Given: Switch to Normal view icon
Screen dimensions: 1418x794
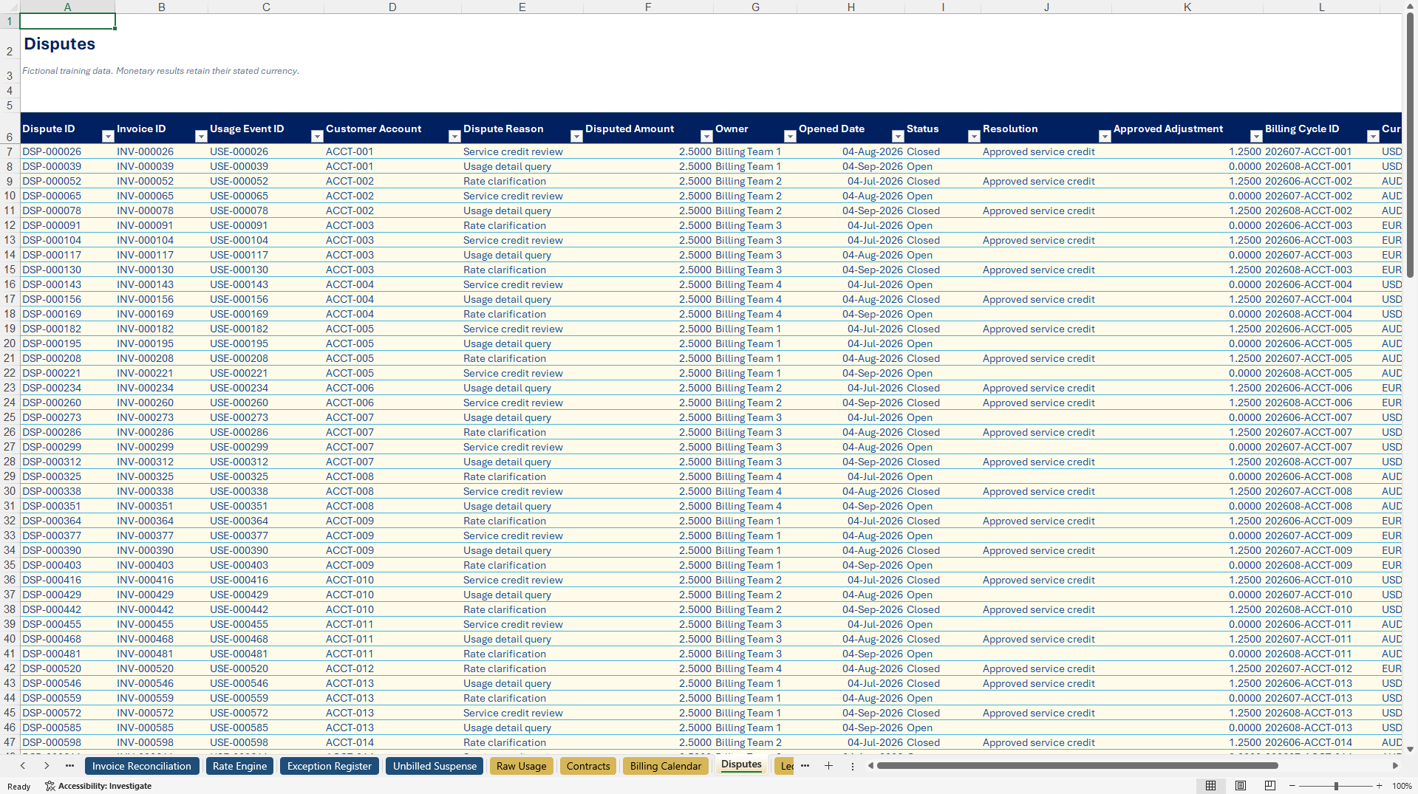Looking at the screenshot, I should pyautogui.click(x=1210, y=786).
